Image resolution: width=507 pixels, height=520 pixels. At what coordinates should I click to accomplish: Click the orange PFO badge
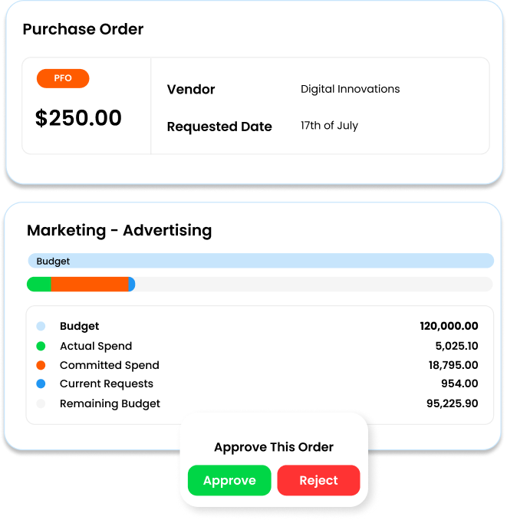pyautogui.click(x=63, y=78)
